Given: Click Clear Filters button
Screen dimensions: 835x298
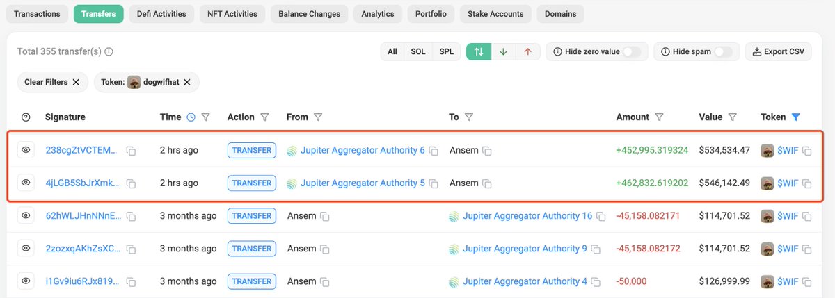Looking at the screenshot, I should tap(53, 82).
